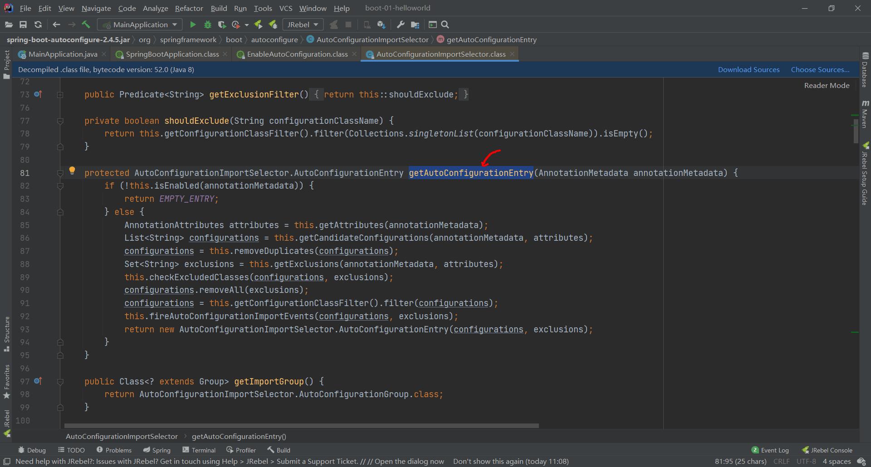
Task: Click the 4 spaces indent status widget
Action: [837, 461]
